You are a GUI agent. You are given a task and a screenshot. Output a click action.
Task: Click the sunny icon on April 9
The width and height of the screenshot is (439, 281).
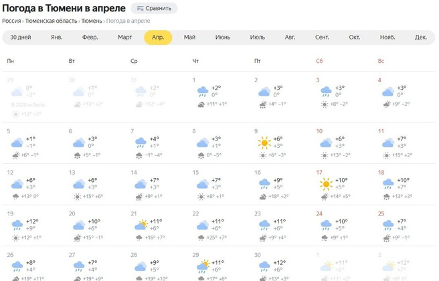pos(264,143)
